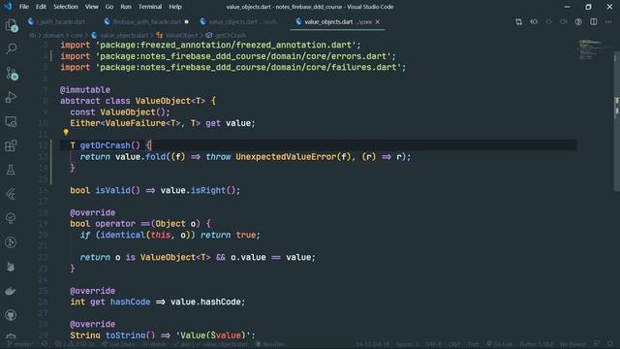Open the Terminal menu

[x=150, y=7]
